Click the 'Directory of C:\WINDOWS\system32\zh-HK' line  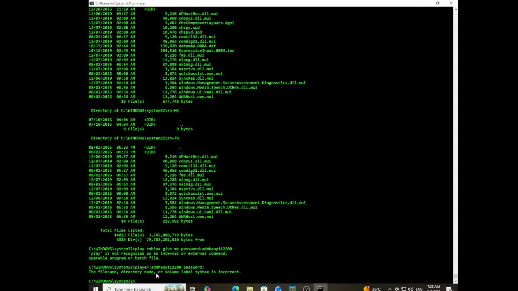tap(135, 110)
